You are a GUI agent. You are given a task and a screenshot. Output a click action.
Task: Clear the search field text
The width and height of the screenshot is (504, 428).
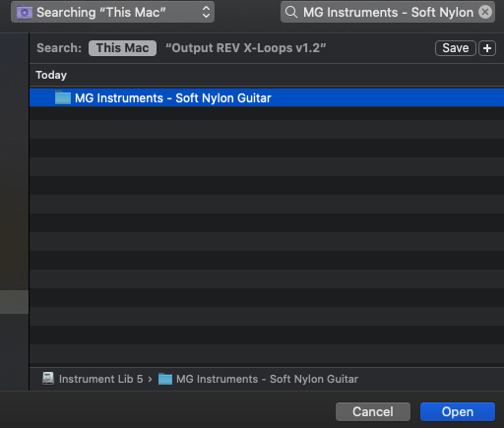click(x=485, y=12)
